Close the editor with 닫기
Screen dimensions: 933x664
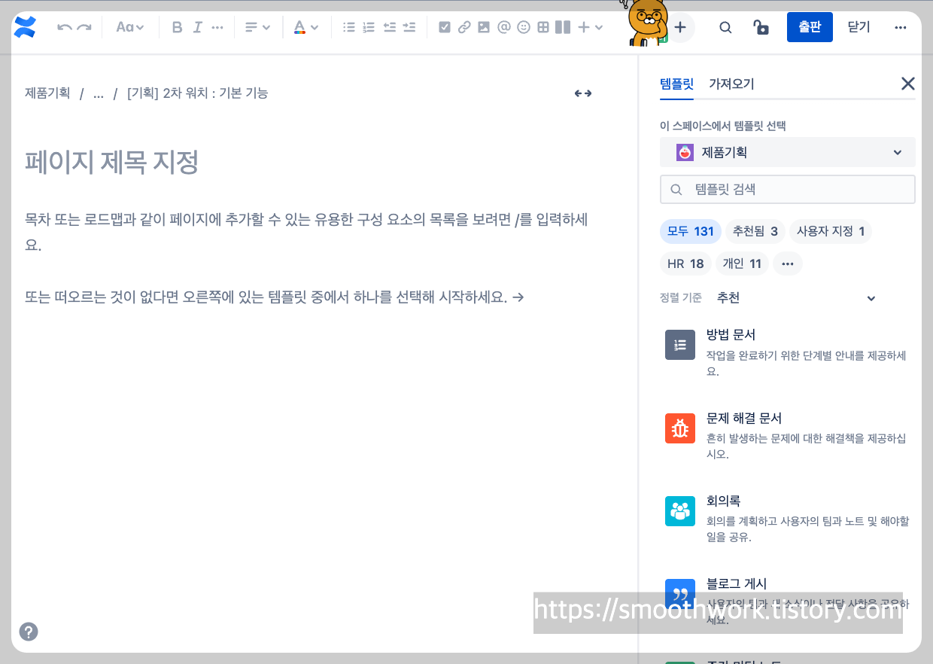tap(859, 27)
